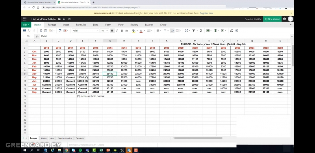Screen dimensions: 315x153
Task: Click the Try New Version button
Action: (x=272, y=19)
